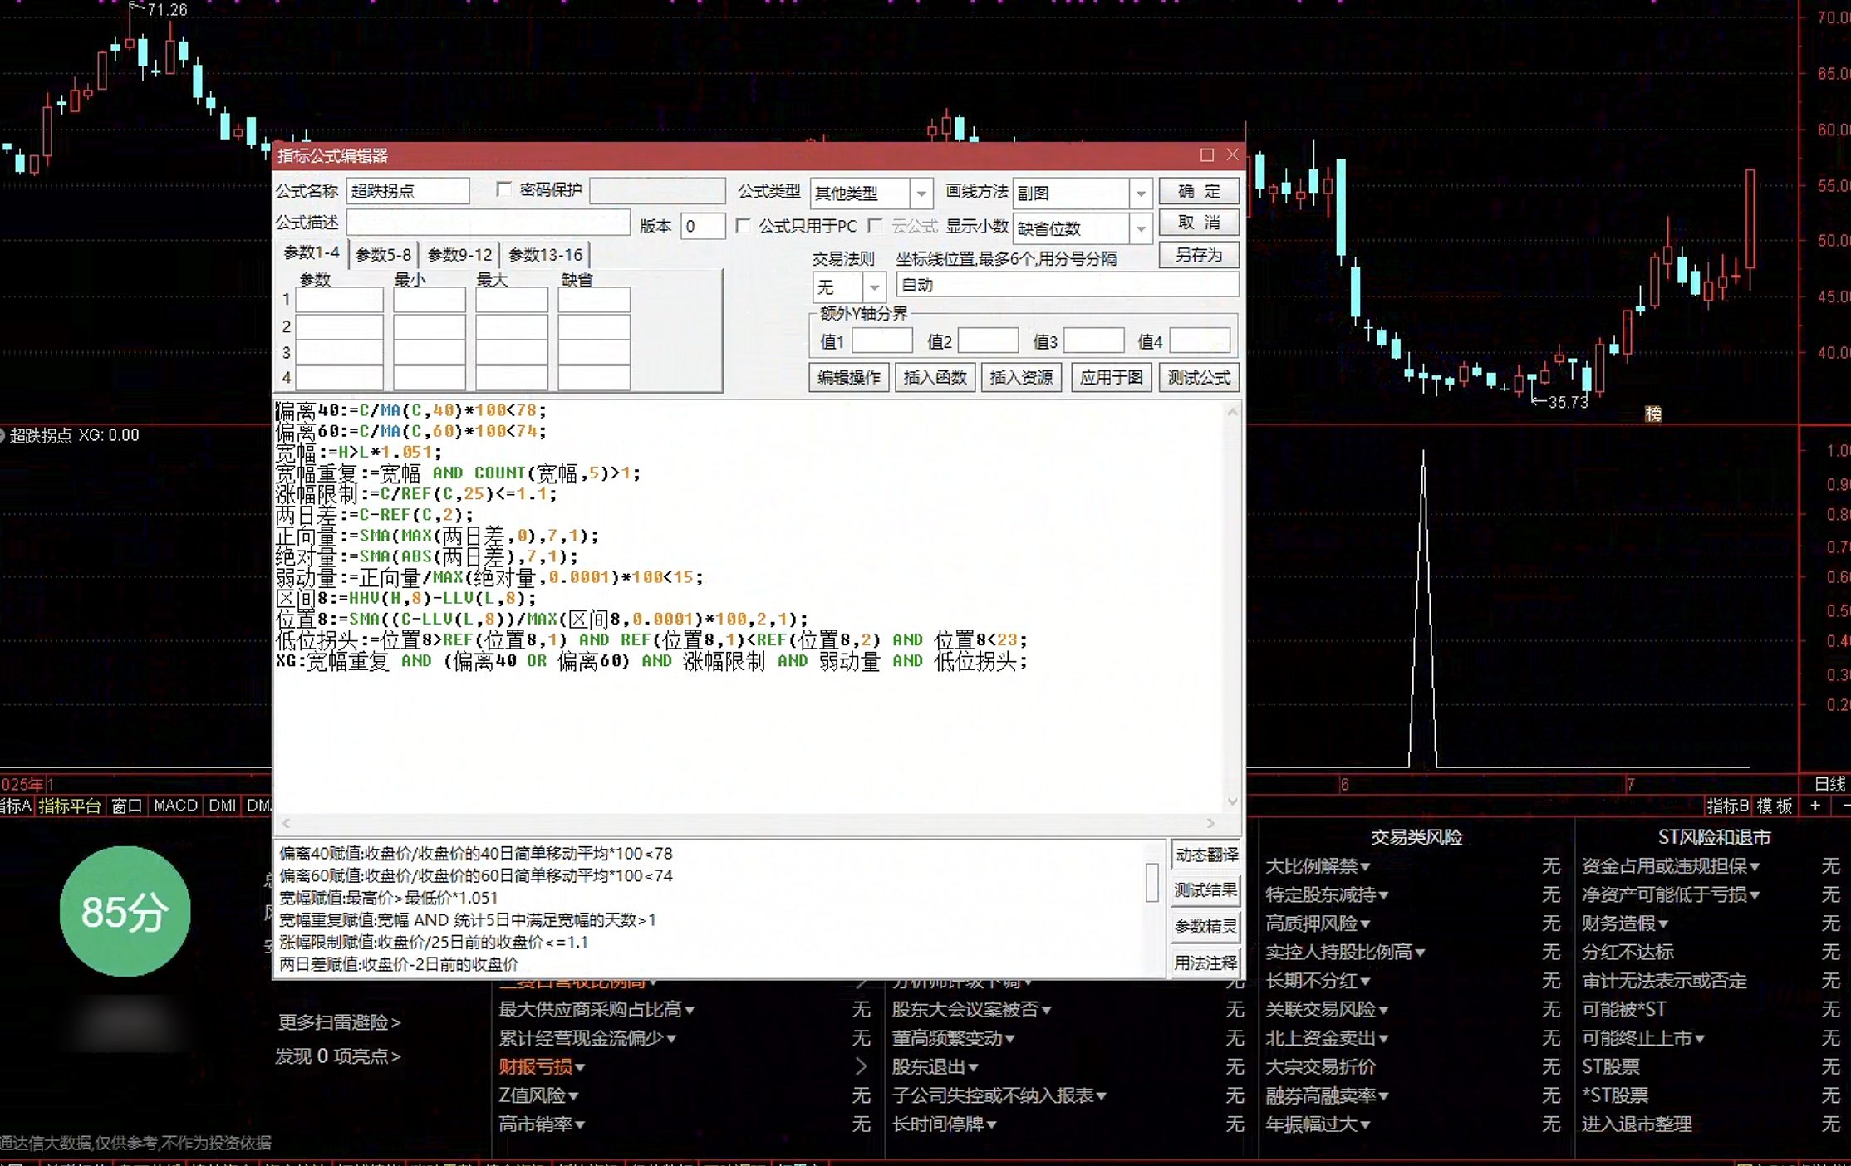Click the code editor scroll-up arrow

coord(1233,412)
